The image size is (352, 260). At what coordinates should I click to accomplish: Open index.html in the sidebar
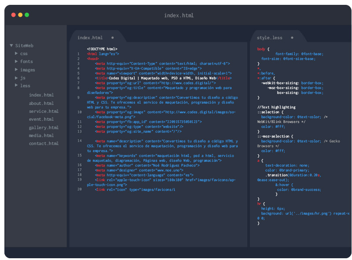(41, 95)
